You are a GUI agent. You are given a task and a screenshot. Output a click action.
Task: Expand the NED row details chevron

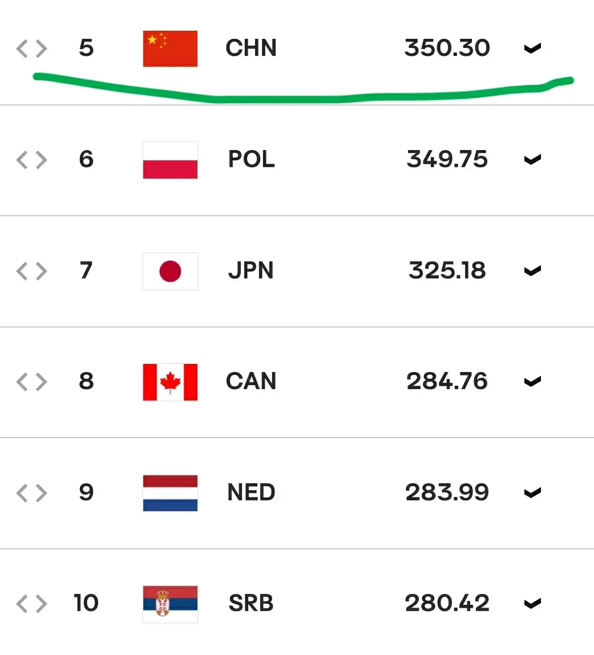click(x=532, y=493)
